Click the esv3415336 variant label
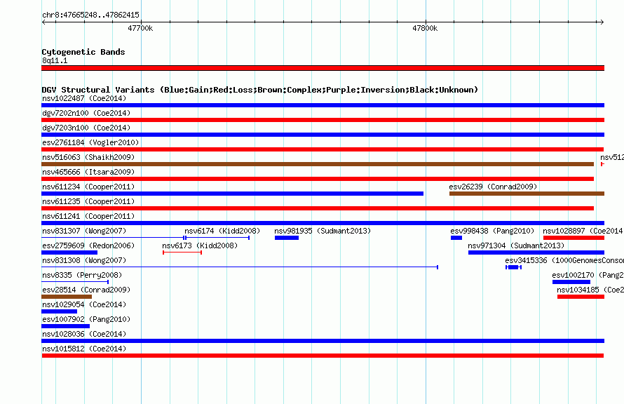Image resolution: width=624 pixels, height=404 pixels. click(x=564, y=260)
